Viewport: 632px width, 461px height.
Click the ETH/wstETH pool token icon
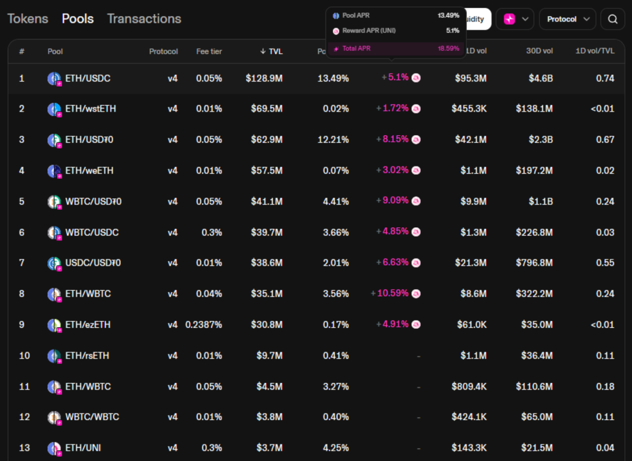54,109
